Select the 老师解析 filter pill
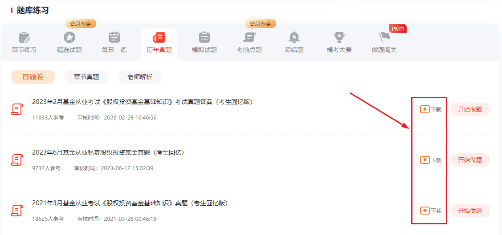Viewport: 502px width, 235px height. click(x=140, y=77)
